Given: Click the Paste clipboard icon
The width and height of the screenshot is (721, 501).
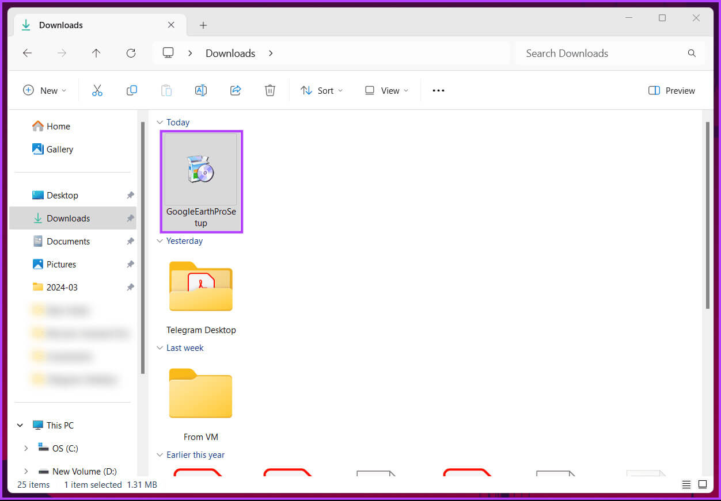Looking at the screenshot, I should 166,90.
